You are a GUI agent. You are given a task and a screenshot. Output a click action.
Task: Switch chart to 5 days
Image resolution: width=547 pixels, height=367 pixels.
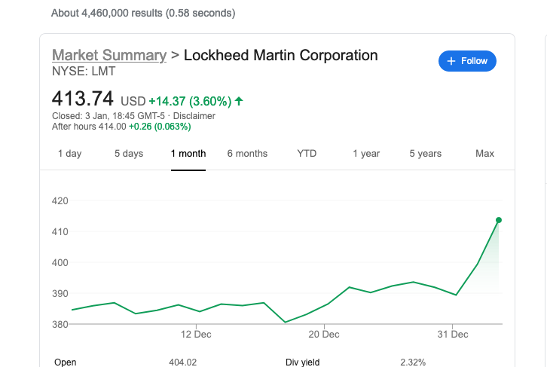(129, 154)
